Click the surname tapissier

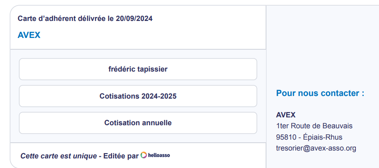click(x=153, y=69)
